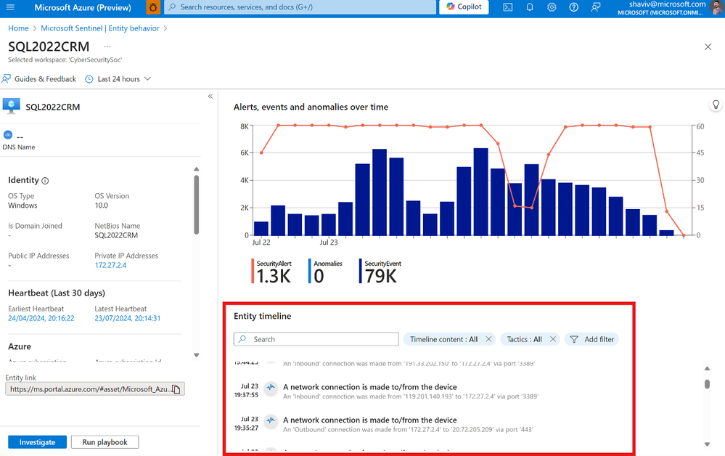Close the SQL2022CRM entity page

pos(708,46)
